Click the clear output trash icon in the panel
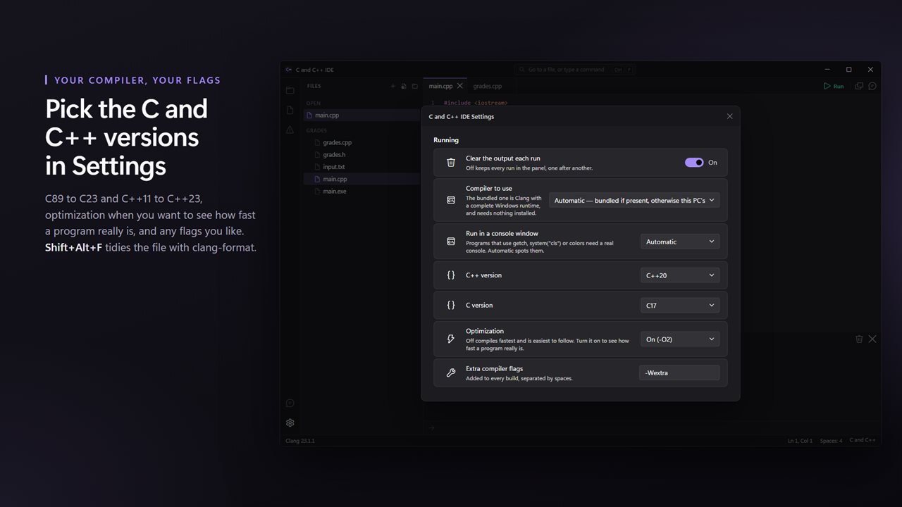This screenshot has width=902, height=507. click(859, 339)
